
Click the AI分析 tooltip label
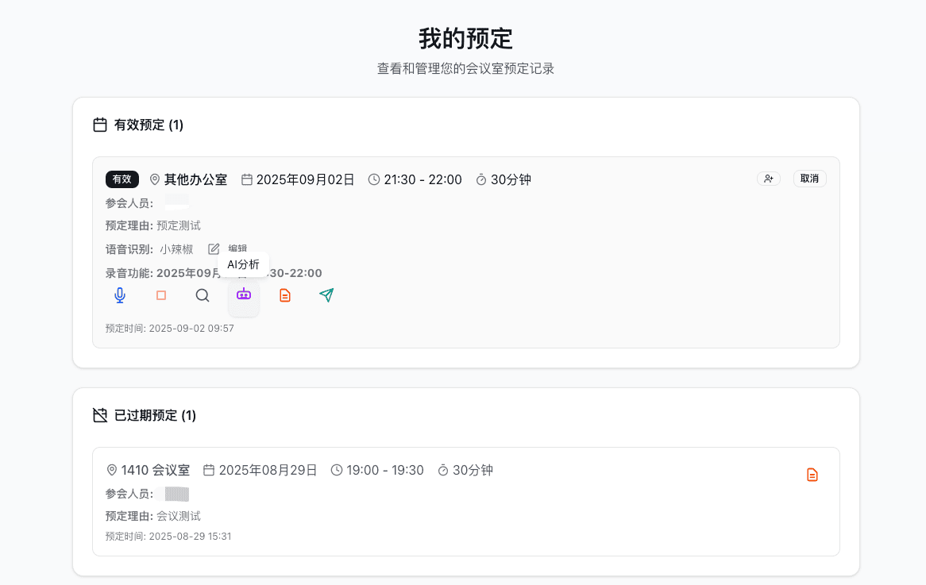click(x=243, y=264)
